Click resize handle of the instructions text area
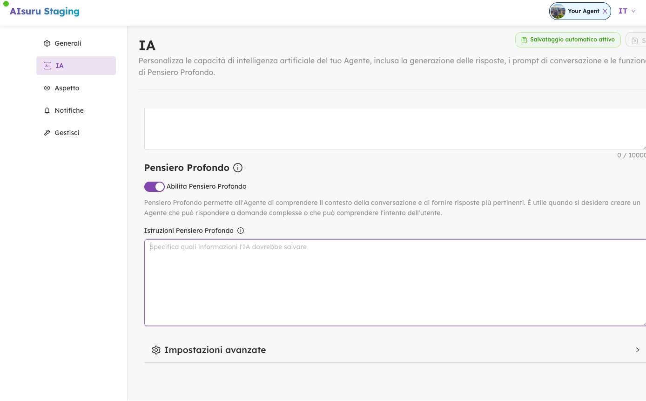The width and height of the screenshot is (646, 401). (644, 324)
